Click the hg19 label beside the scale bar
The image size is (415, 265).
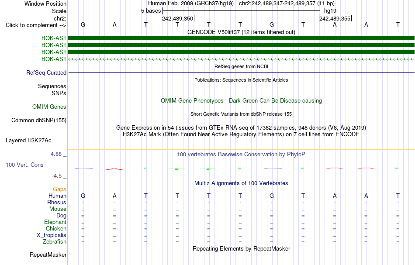[x=330, y=11]
